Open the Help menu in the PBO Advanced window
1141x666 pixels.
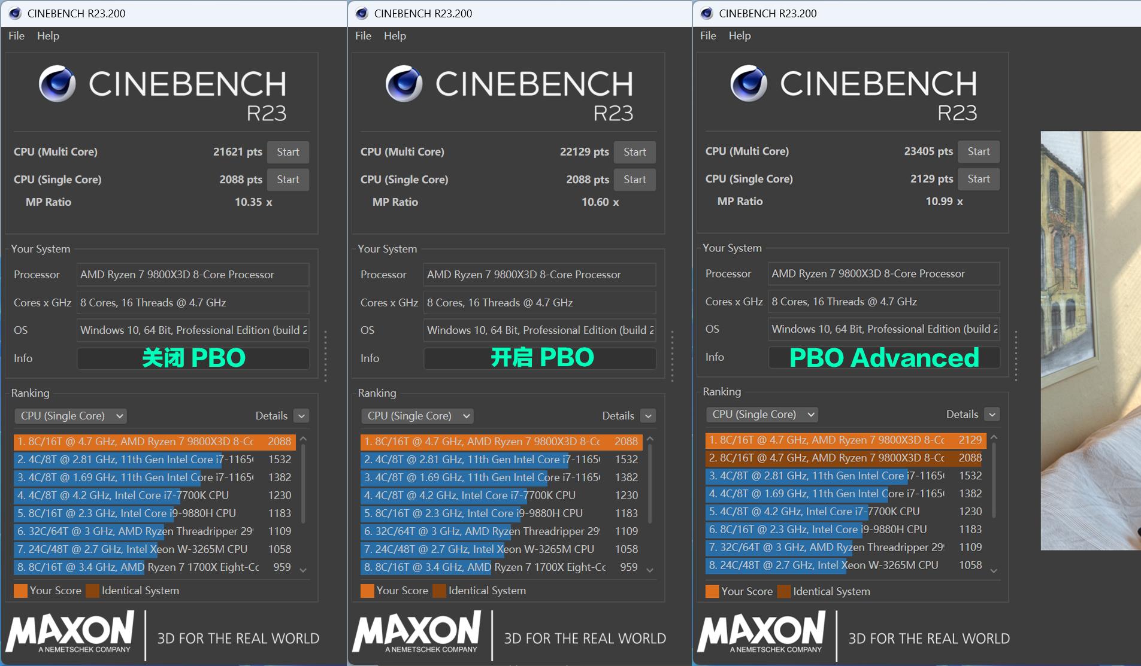click(739, 36)
